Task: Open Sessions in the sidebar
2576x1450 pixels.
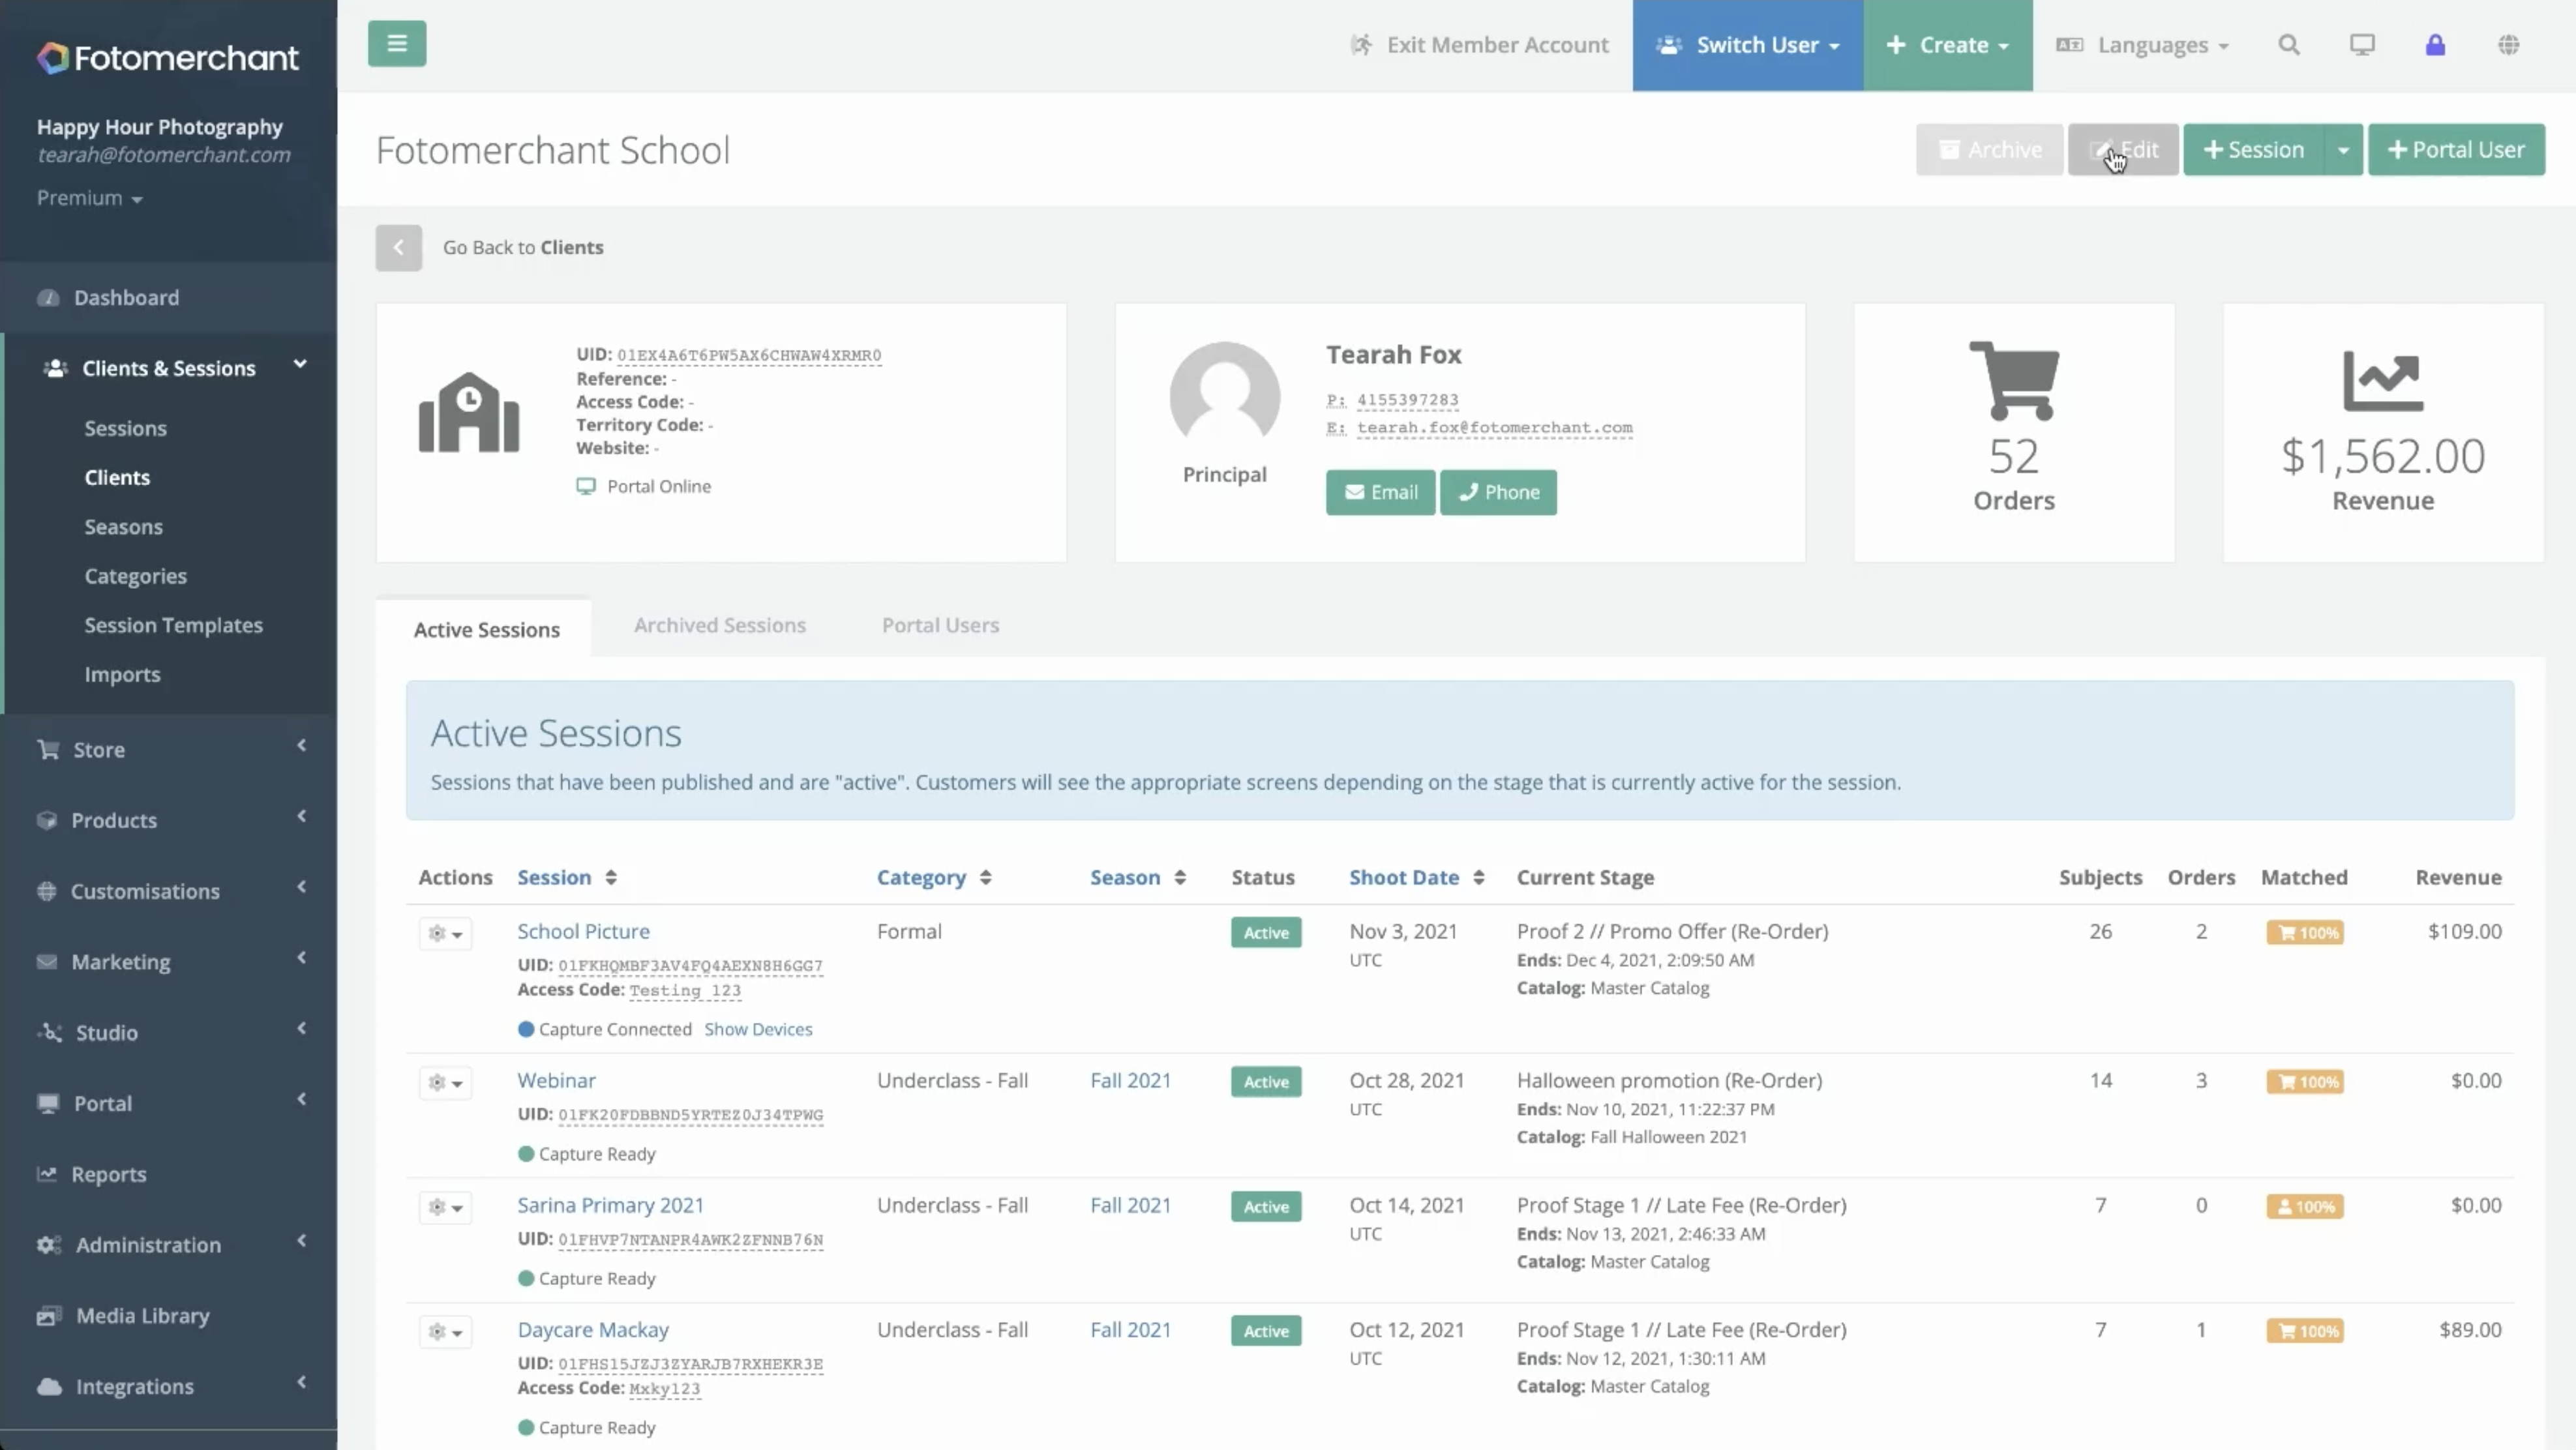Action: 126,428
